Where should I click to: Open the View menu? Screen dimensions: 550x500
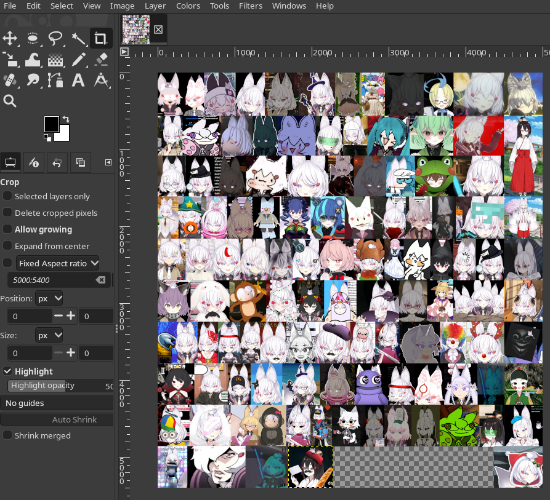[x=92, y=6]
